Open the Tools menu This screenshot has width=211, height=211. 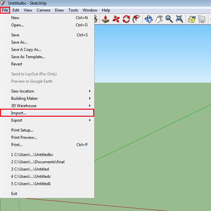73,10
